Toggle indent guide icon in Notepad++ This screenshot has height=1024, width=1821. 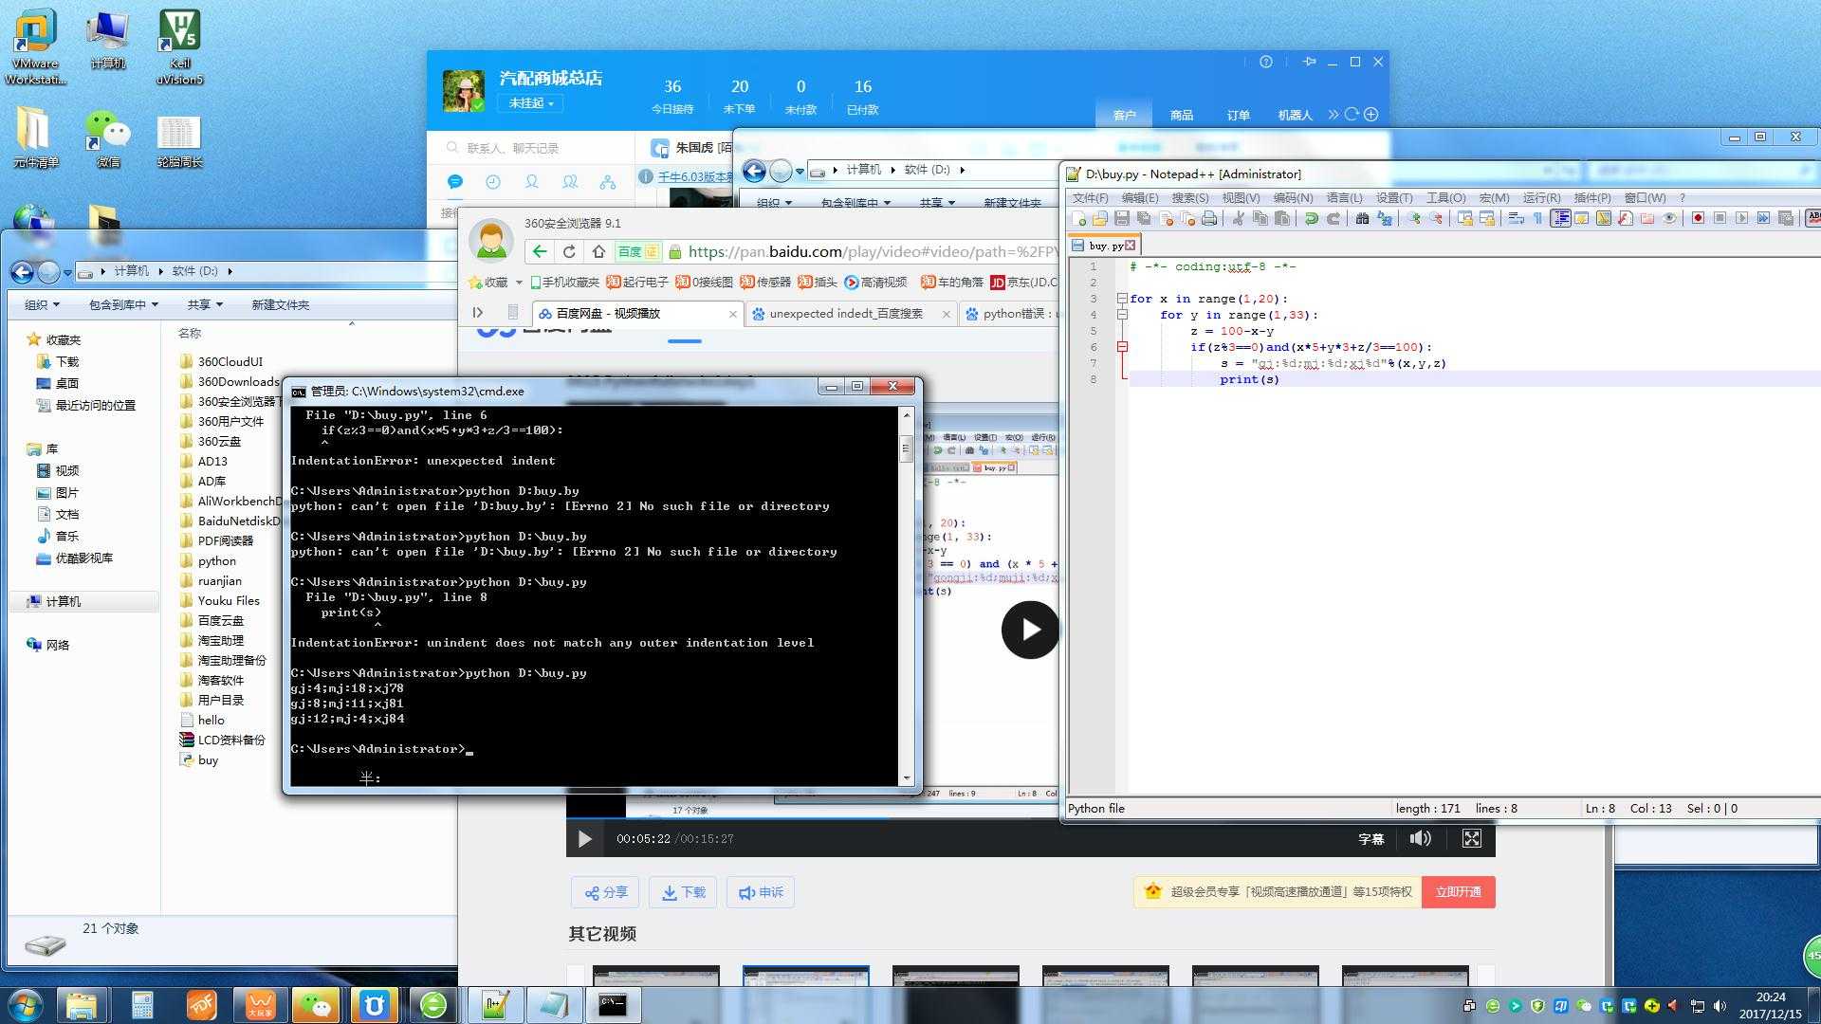click(x=1560, y=218)
